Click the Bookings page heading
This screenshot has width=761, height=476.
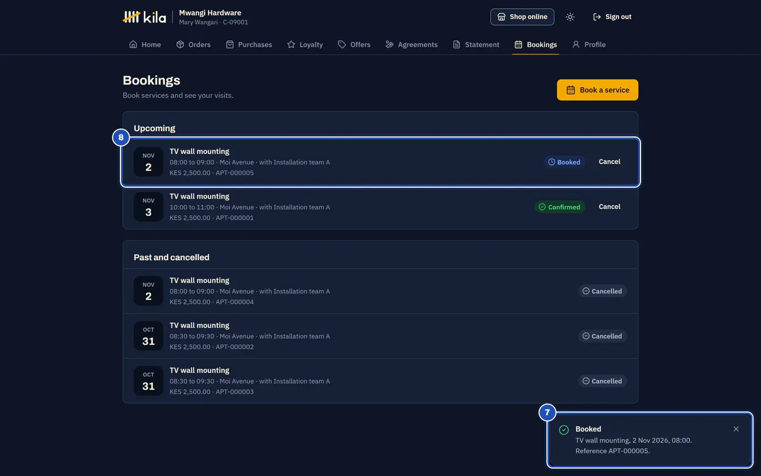pyautogui.click(x=151, y=80)
